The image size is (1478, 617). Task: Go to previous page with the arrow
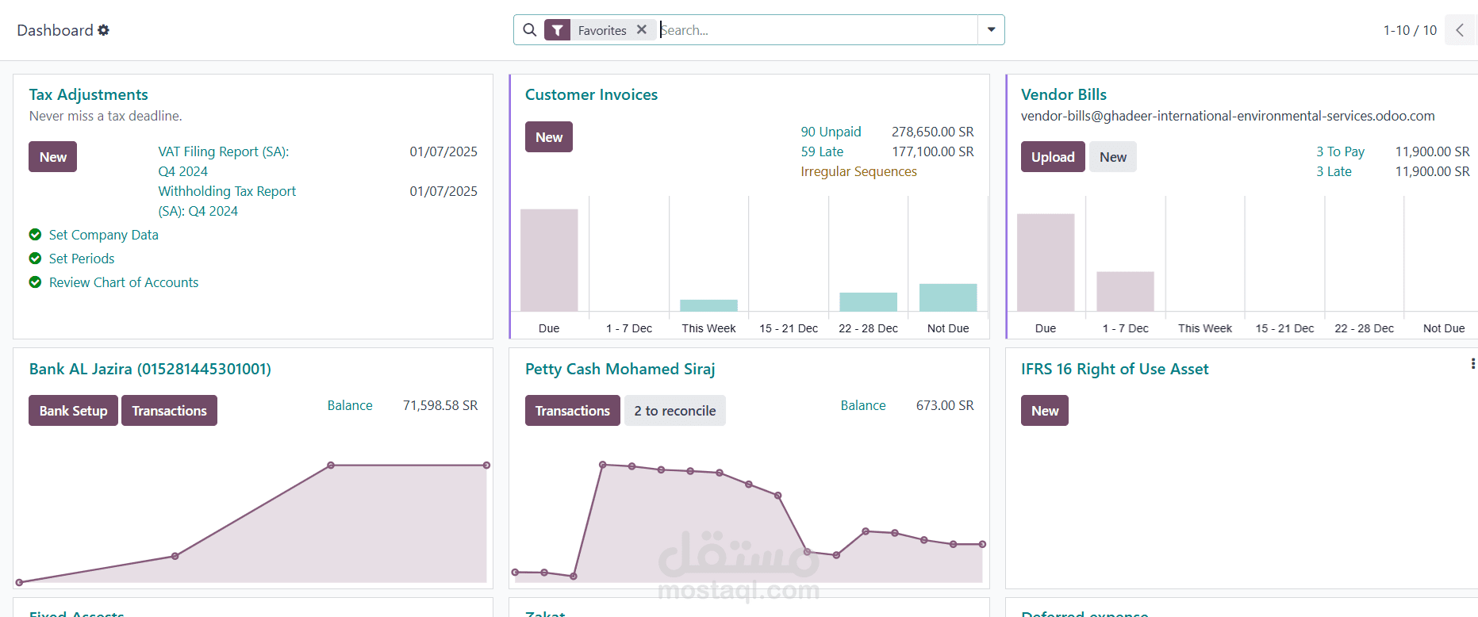pyautogui.click(x=1460, y=30)
